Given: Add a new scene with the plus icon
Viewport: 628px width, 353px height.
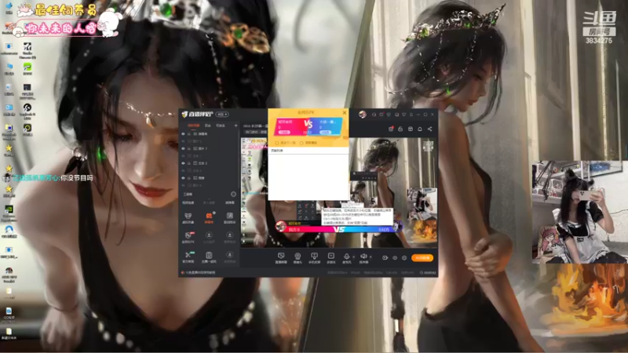Looking at the screenshot, I should [x=236, y=126].
